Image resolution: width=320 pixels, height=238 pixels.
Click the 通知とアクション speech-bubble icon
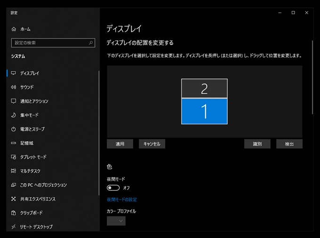coord(14,101)
